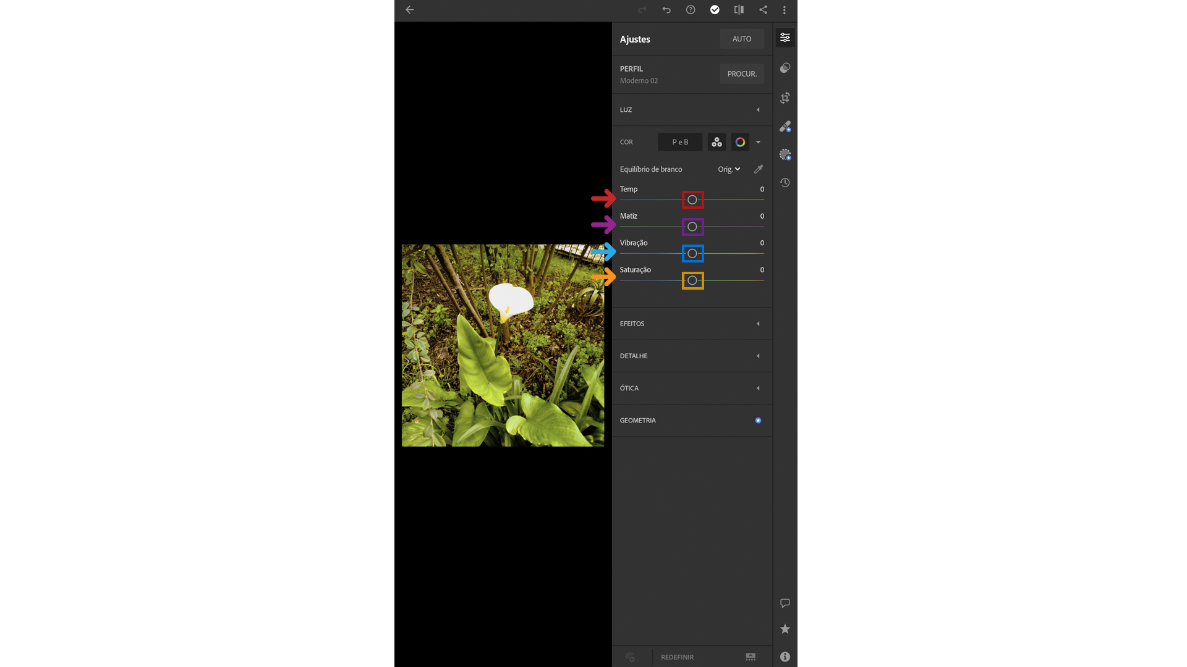Open the info icon

(785, 657)
